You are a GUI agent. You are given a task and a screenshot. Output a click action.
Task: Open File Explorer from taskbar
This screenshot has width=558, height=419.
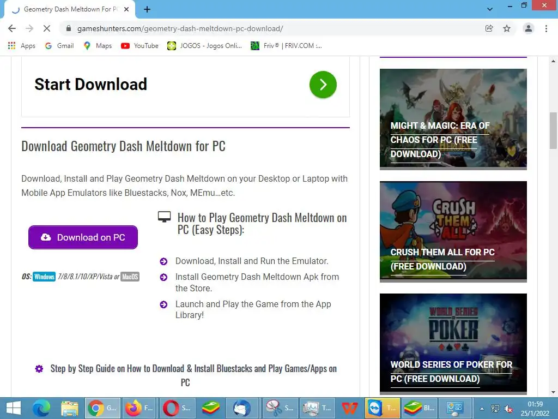point(69,408)
